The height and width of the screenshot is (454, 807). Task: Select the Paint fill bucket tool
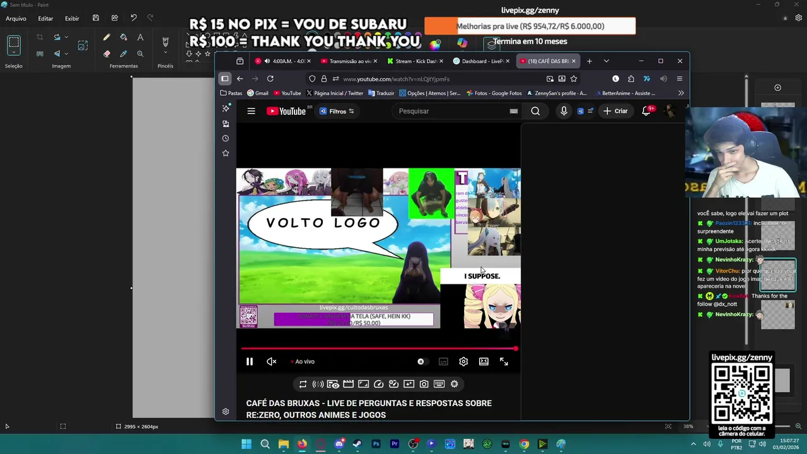[x=124, y=38]
